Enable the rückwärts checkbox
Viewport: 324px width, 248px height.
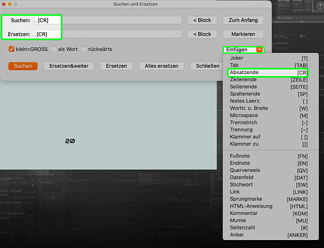point(84,49)
